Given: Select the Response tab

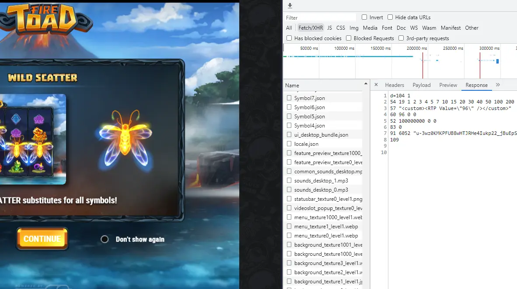Looking at the screenshot, I should pyautogui.click(x=476, y=85).
